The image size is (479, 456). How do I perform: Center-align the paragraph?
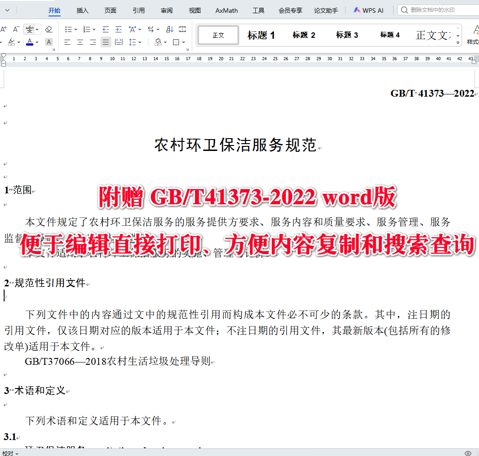[x=80, y=42]
